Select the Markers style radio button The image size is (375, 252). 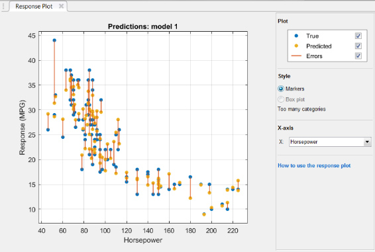click(281, 89)
